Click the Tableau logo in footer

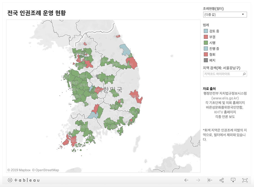(23, 180)
